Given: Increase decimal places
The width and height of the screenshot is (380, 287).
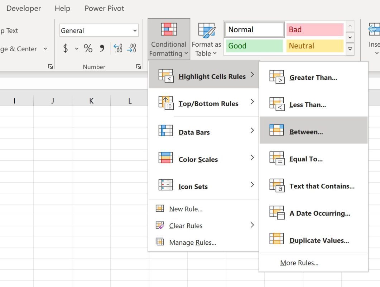Looking at the screenshot, I should pyautogui.click(x=117, y=48).
